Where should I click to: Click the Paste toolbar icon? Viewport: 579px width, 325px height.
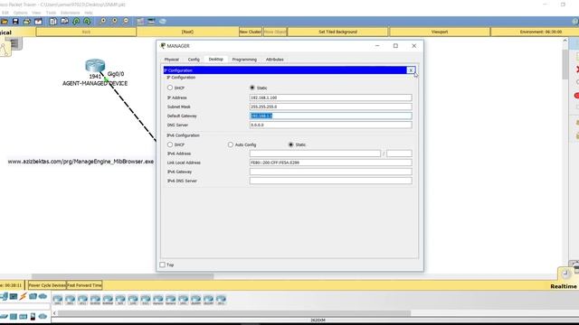(64, 22)
